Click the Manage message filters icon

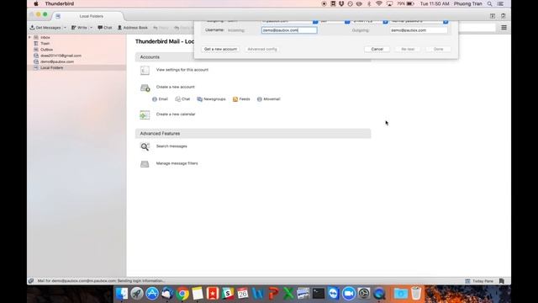tap(145, 164)
